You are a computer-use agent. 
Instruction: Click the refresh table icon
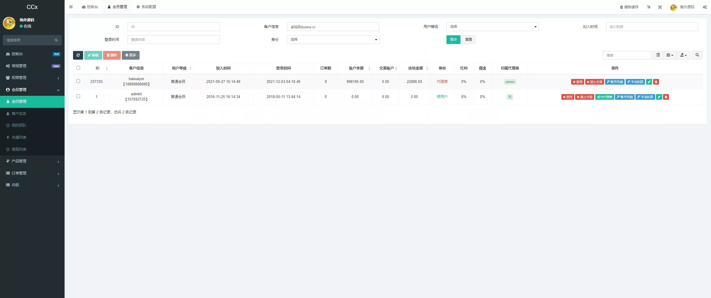pyautogui.click(x=78, y=55)
